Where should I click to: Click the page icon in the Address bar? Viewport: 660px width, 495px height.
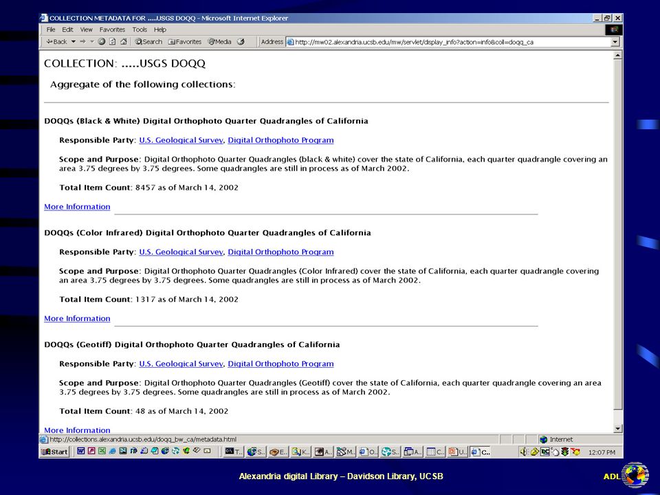pos(290,42)
